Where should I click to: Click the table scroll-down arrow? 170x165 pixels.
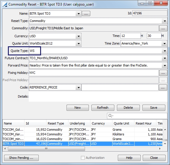(165, 144)
